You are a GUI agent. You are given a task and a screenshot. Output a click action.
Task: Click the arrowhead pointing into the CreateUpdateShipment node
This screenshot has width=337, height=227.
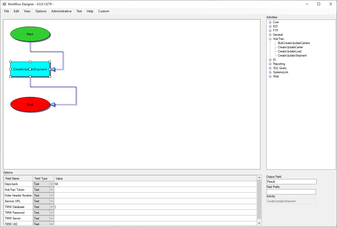click(x=53, y=69)
